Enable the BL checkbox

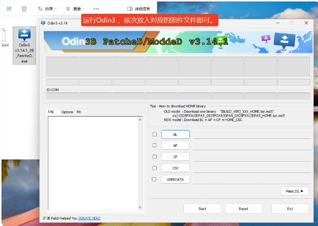click(154, 134)
